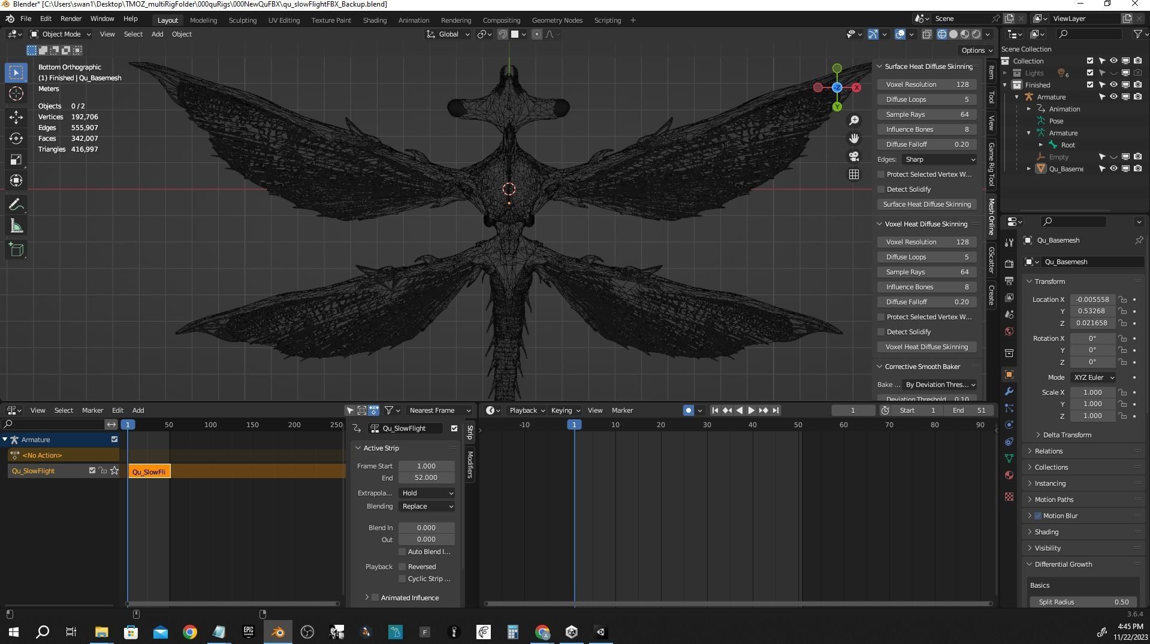Open the World properties tab icon
The width and height of the screenshot is (1150, 644).
click(1009, 331)
